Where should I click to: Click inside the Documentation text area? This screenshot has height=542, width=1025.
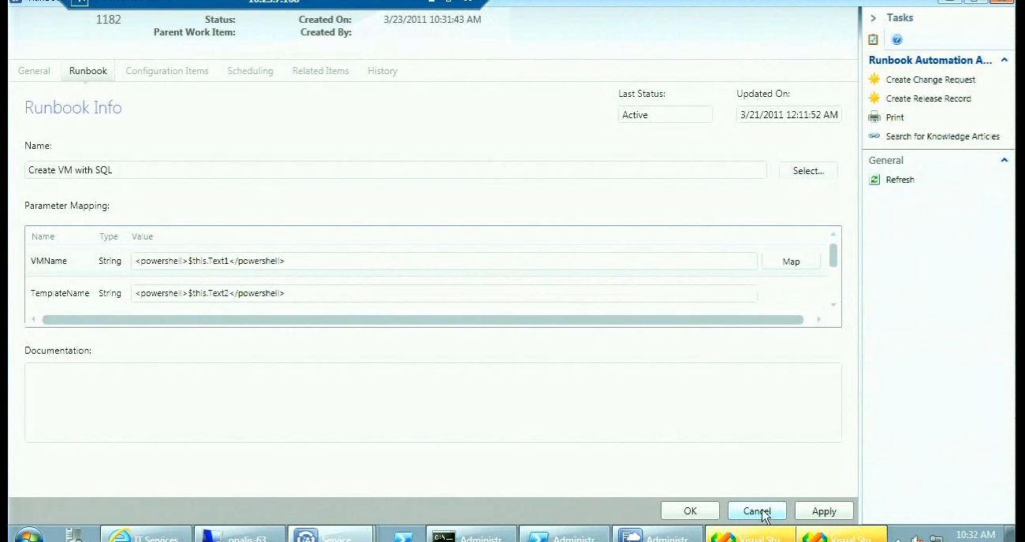click(433, 403)
